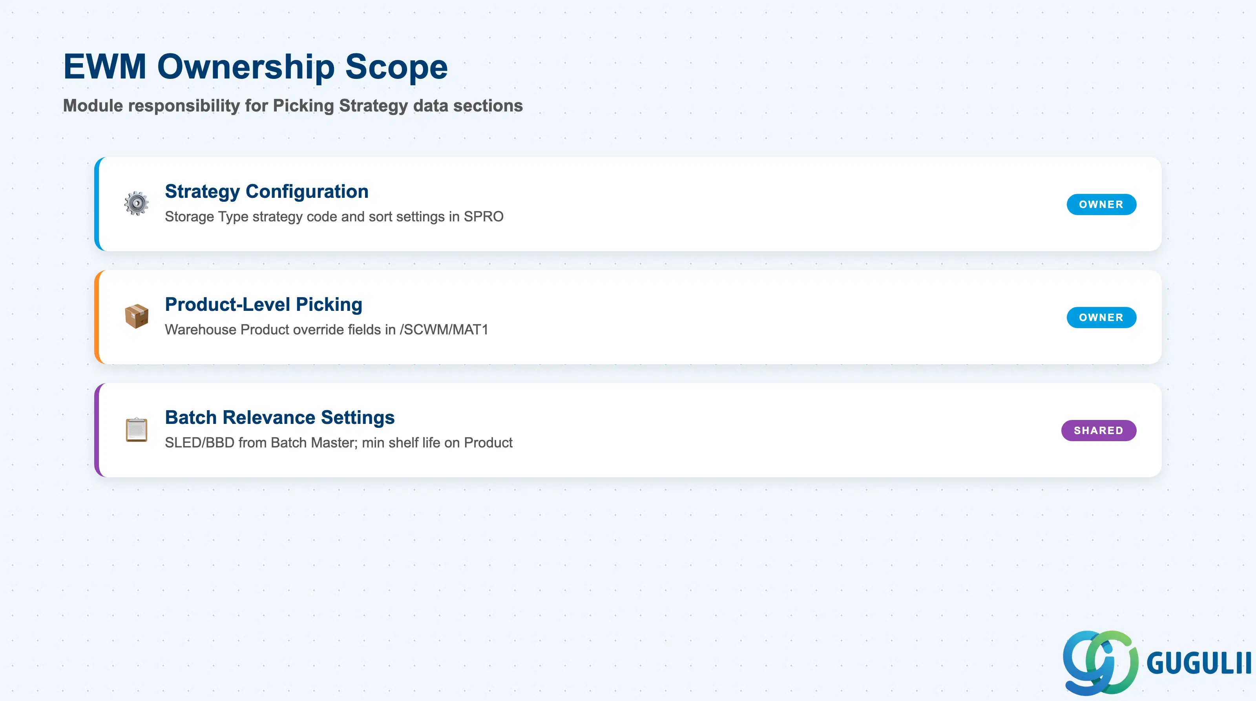This screenshot has height=701, width=1256.
Task: Click the Module responsibility for Picking Strategy subtitle
Action: click(292, 106)
